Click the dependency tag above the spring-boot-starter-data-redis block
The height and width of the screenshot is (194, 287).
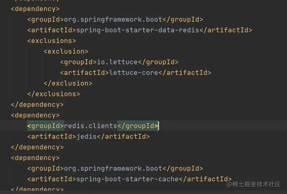35,9
